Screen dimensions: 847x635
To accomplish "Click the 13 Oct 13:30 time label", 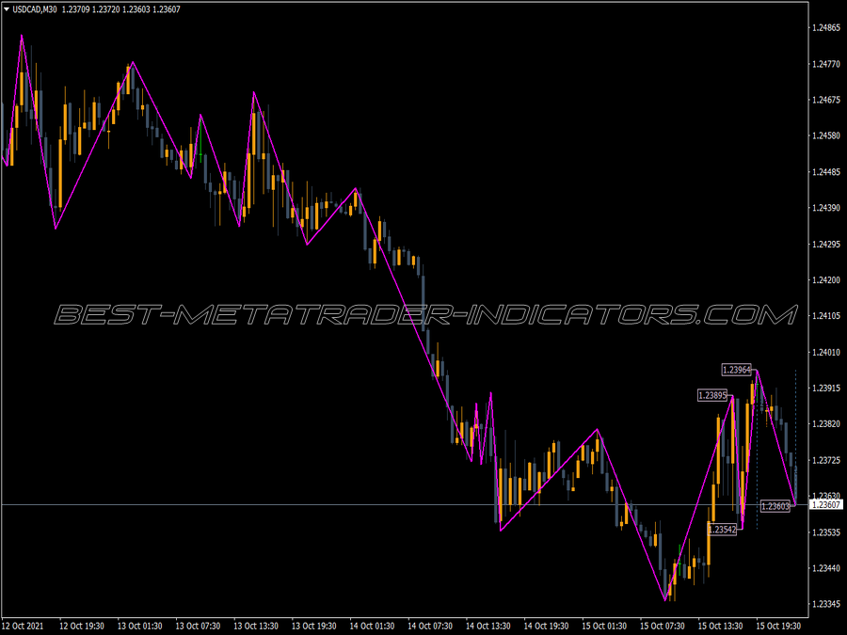I will pyautogui.click(x=256, y=626).
